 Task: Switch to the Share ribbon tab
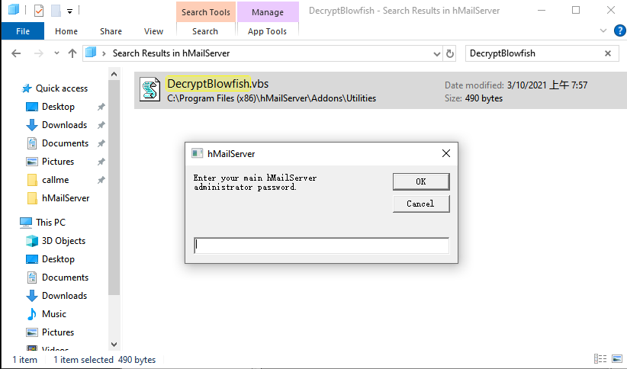(111, 31)
